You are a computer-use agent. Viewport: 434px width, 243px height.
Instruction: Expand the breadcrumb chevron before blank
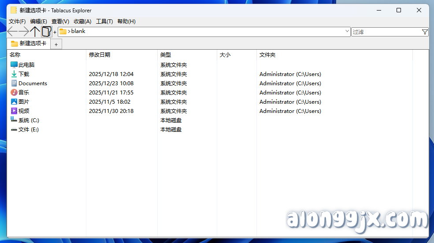[x=69, y=32]
